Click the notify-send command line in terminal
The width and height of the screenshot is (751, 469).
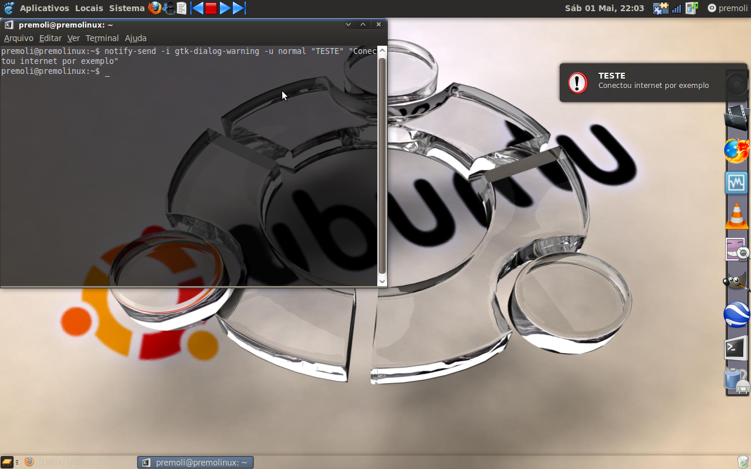[189, 56]
